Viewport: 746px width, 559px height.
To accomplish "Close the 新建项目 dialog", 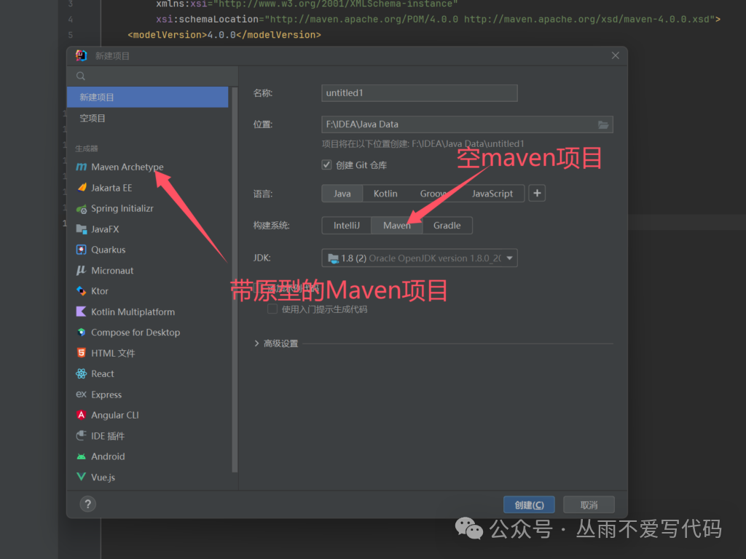I will pyautogui.click(x=615, y=55).
